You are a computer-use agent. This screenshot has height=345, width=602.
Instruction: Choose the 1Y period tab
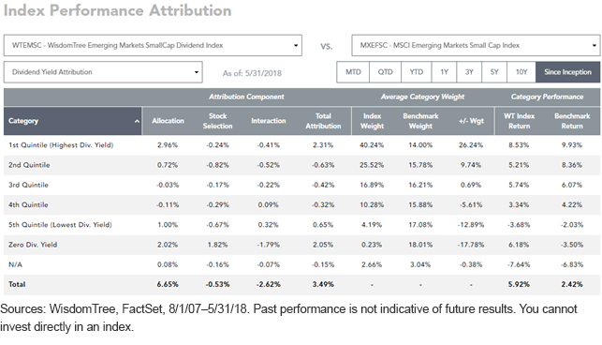444,72
